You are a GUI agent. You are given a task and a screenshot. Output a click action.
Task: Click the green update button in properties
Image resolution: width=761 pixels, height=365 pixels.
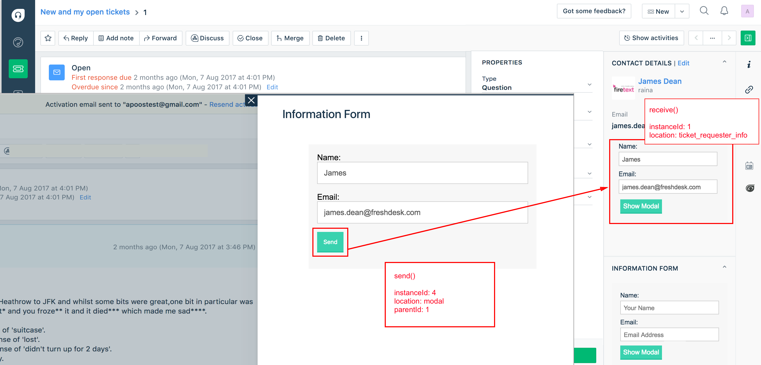coord(585,355)
